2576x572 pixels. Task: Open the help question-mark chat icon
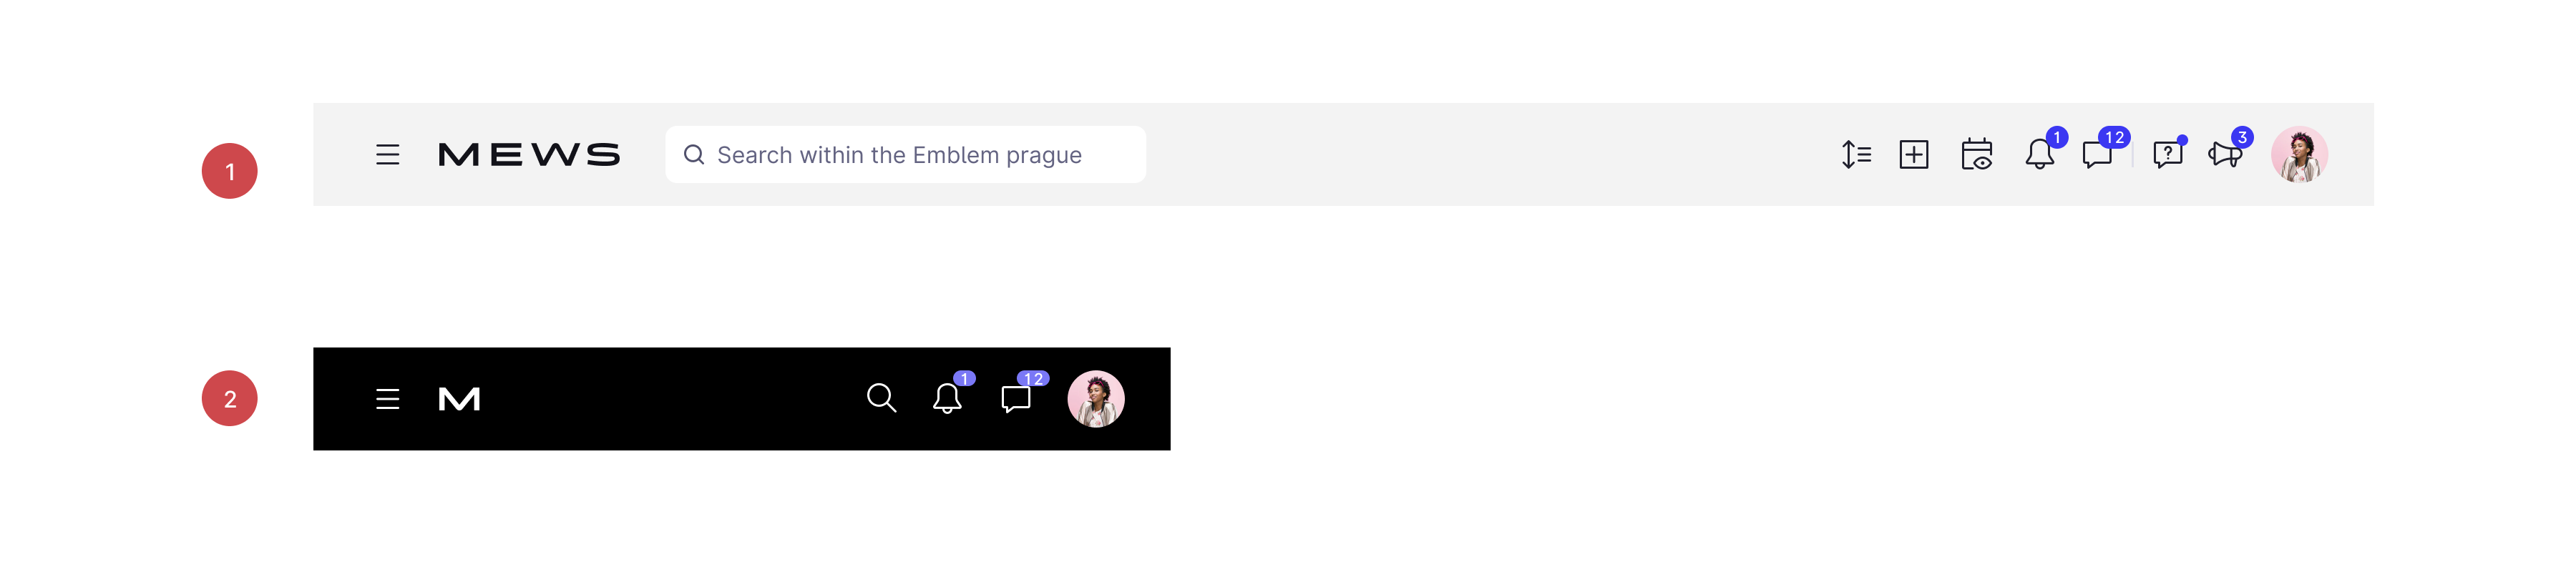(2167, 155)
